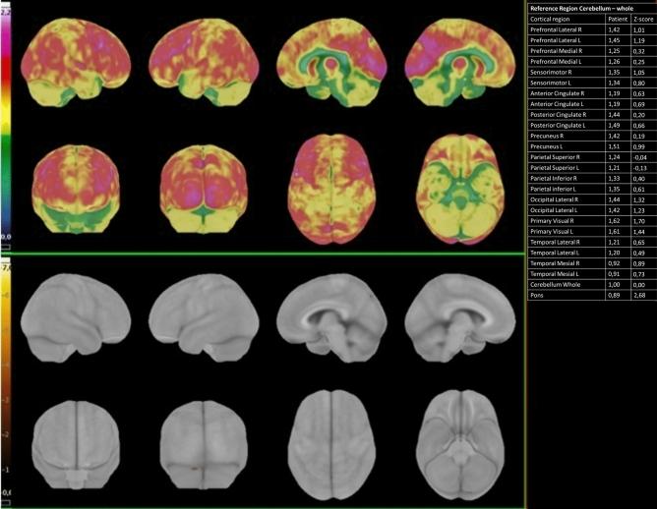
Task: Pick the color-mapped inferior underside view
Action: tap(459, 189)
